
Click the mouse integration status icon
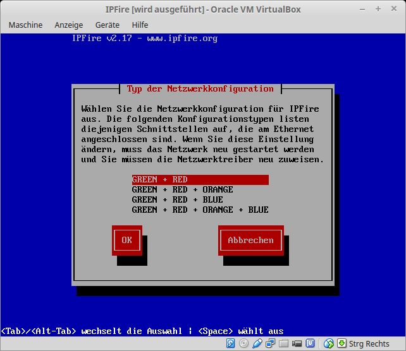329,343
